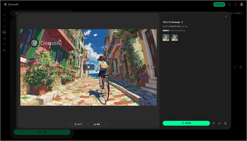
Task: Open the 素材 materials button
Action: 97,124
